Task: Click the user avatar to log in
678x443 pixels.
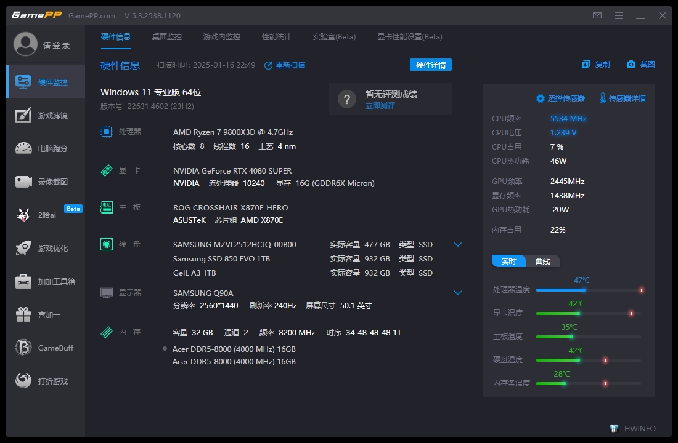Action: (x=25, y=44)
